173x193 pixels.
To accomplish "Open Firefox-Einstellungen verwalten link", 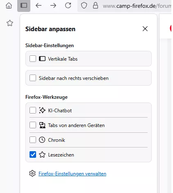I will coord(72,174).
